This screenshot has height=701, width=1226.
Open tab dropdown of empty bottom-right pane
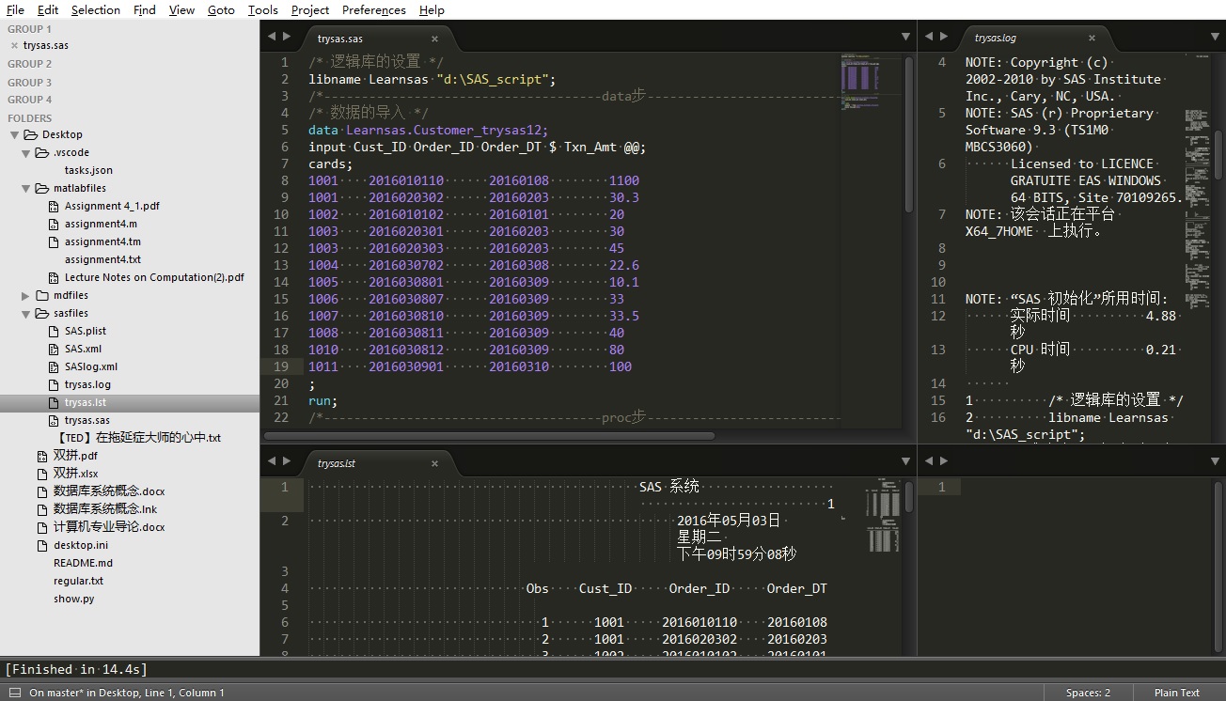pos(1213,461)
